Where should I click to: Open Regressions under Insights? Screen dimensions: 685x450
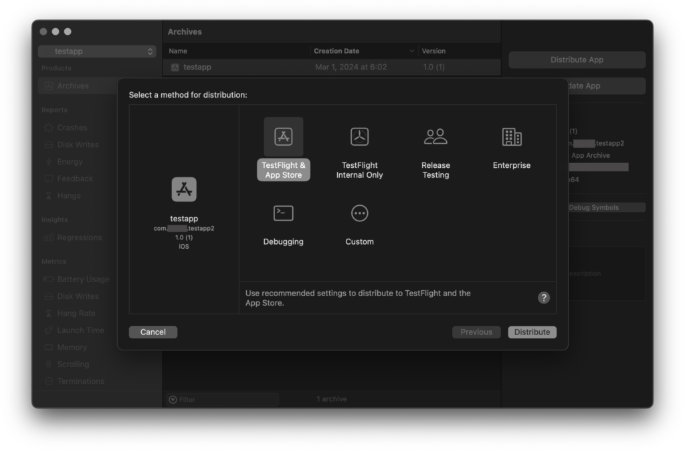click(80, 237)
